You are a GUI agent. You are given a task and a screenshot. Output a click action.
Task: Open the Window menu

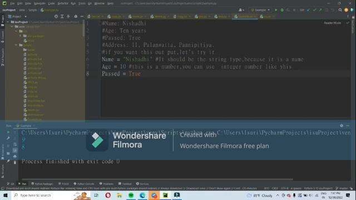tap(99, 3)
